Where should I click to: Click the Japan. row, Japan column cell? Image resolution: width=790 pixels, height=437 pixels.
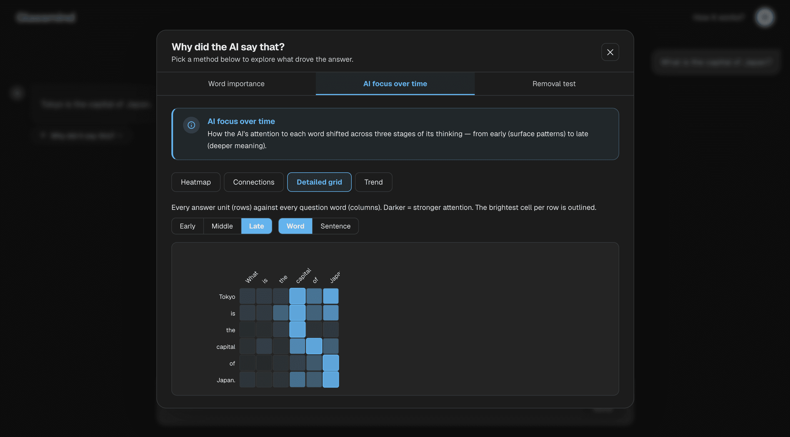331,380
